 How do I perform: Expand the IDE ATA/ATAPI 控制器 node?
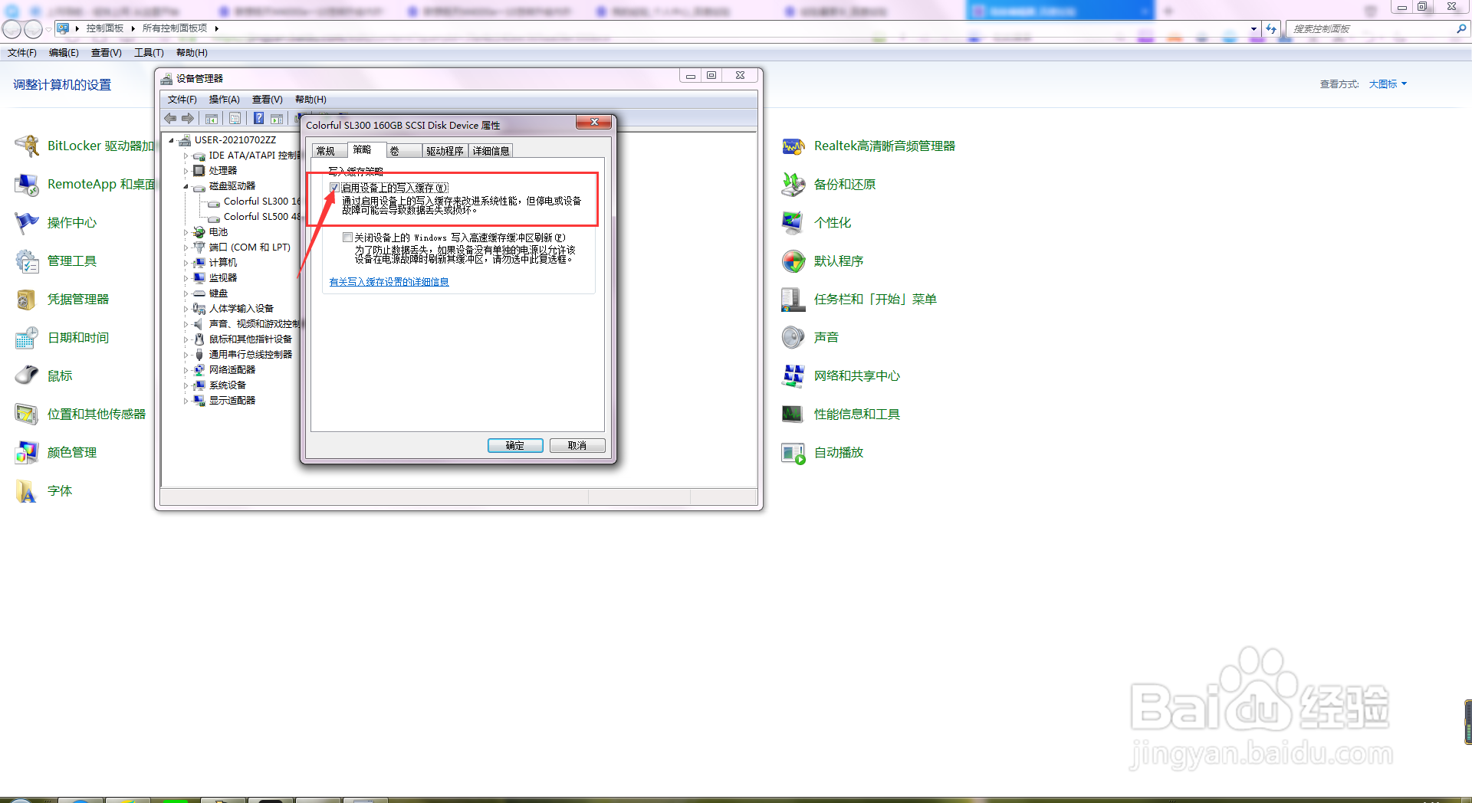pyautogui.click(x=186, y=156)
